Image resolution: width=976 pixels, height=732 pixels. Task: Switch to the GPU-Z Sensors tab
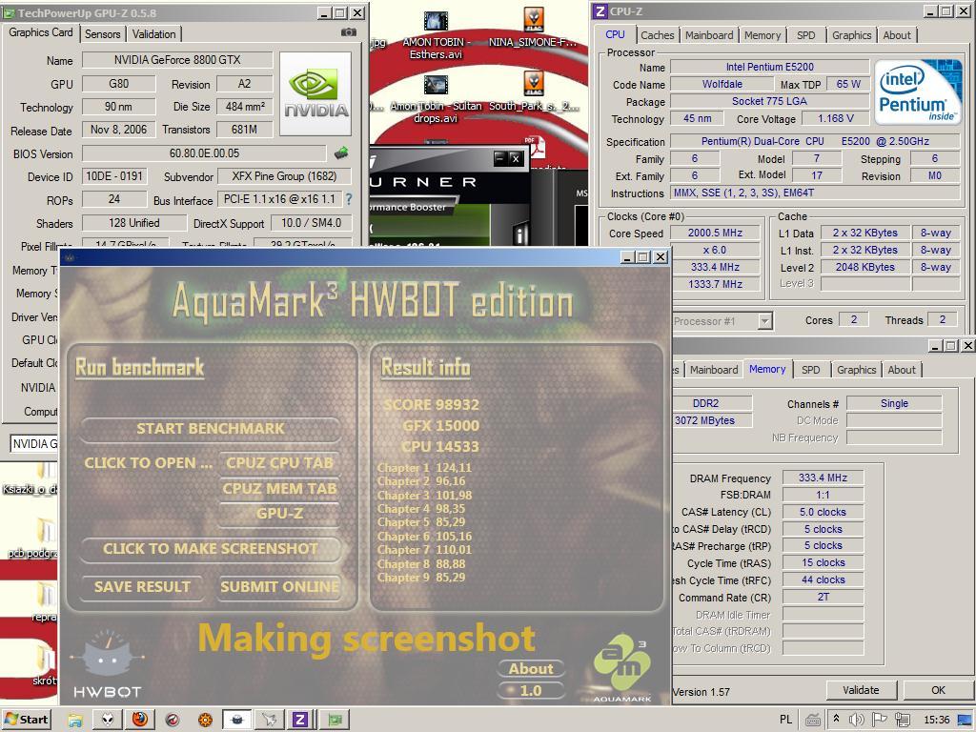pos(102,33)
